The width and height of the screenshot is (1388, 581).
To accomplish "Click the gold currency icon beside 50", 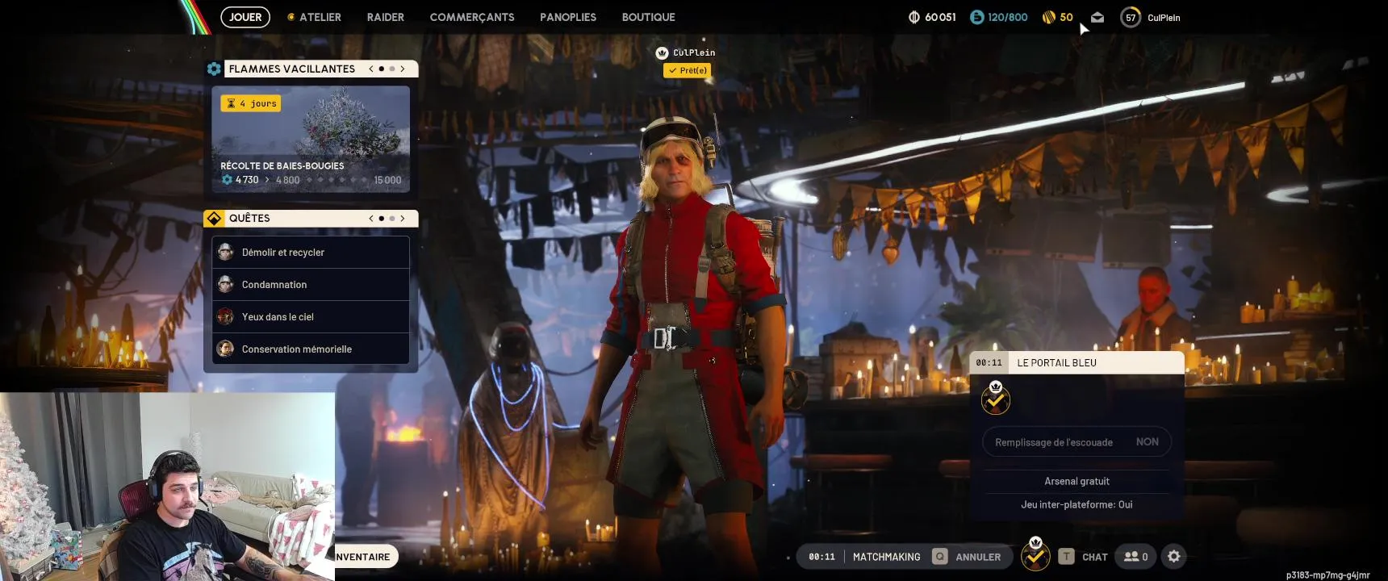I will [x=1049, y=17].
